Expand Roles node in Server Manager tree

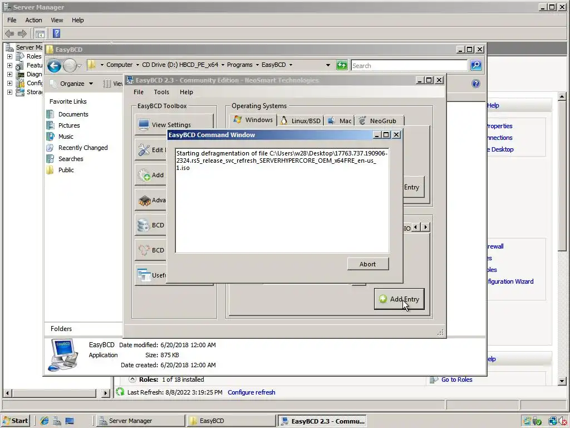(x=10, y=56)
